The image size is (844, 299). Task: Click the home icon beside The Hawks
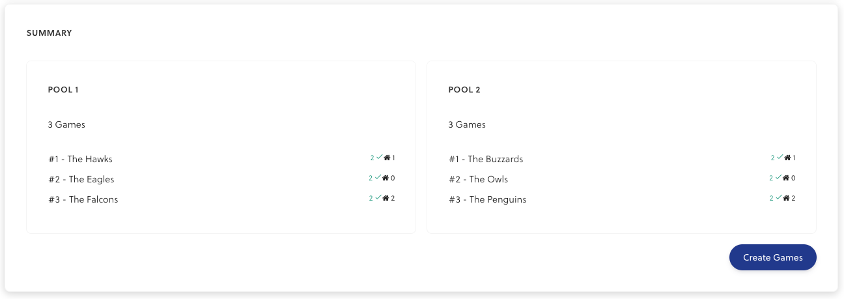[387, 158]
